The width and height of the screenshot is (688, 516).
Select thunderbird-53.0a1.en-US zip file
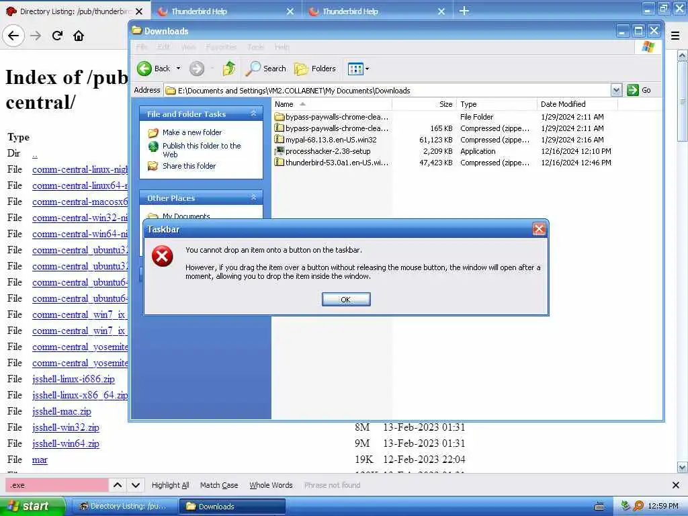[x=331, y=163]
